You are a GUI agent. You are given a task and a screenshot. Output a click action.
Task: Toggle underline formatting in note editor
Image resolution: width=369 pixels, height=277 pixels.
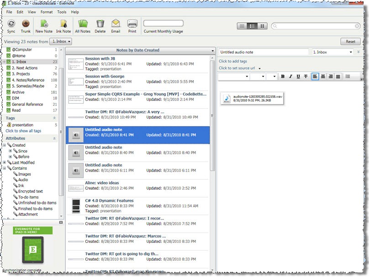298,76
